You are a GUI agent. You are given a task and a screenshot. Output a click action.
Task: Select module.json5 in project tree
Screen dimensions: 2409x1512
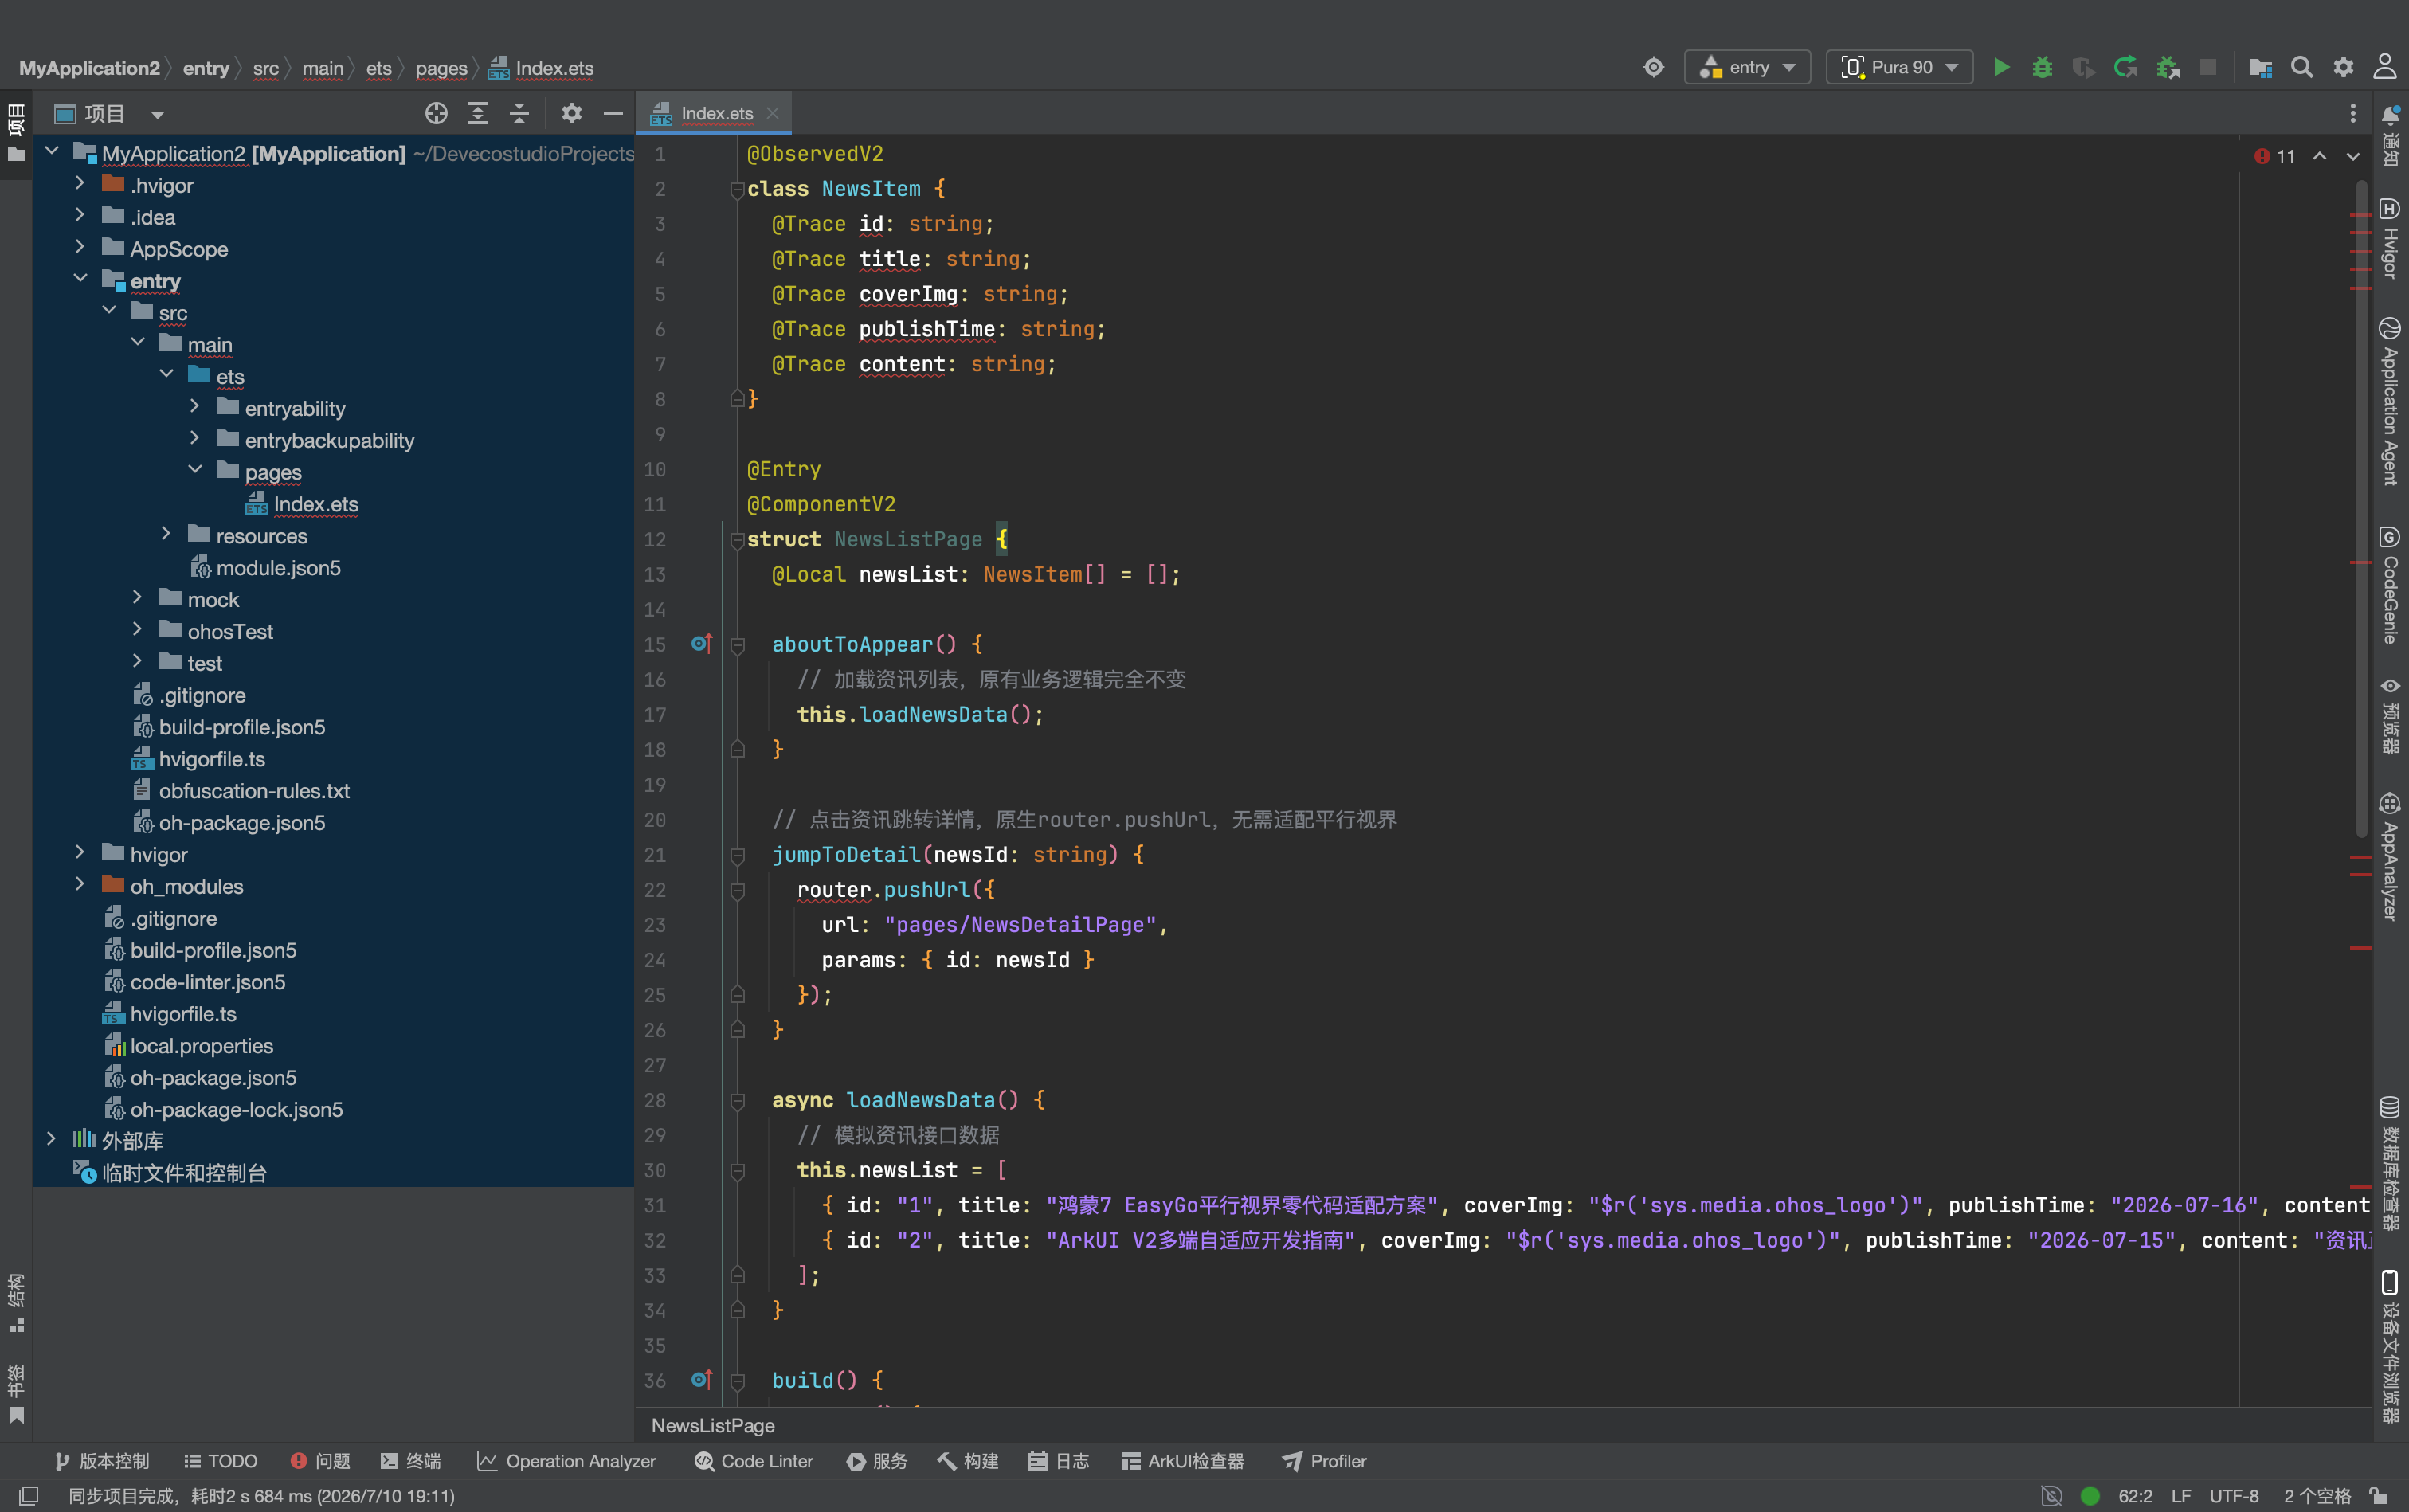tap(278, 568)
